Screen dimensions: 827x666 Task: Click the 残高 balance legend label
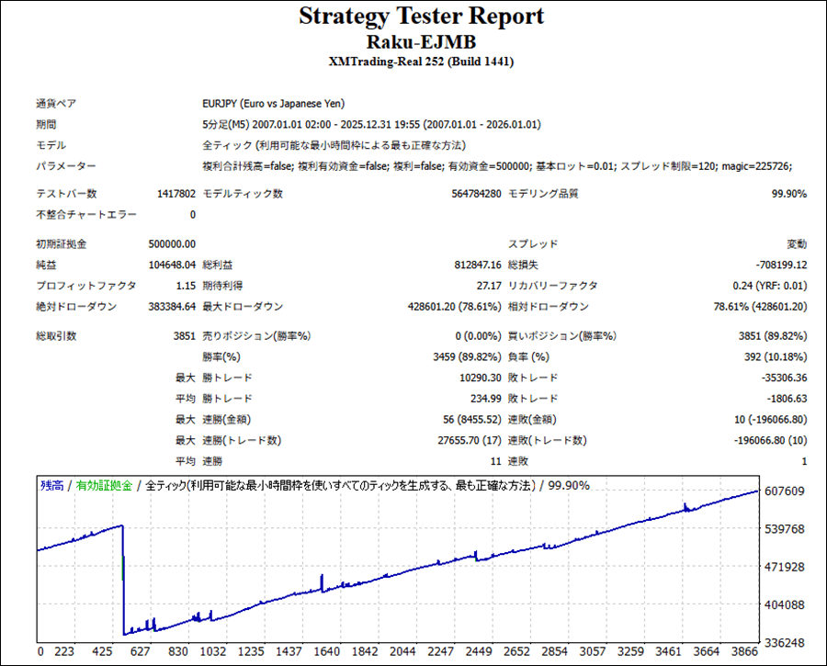[x=51, y=486]
